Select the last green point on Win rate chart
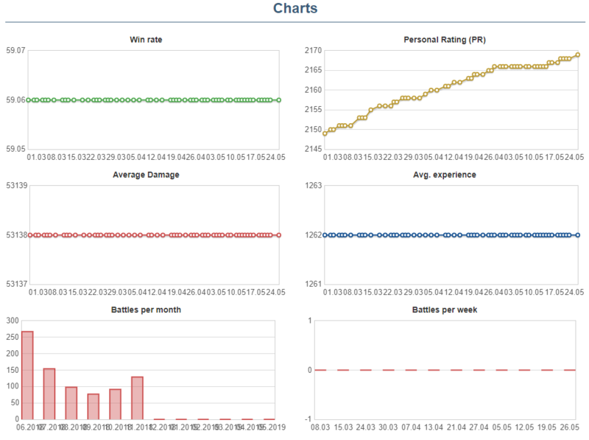The height and width of the screenshot is (440, 589). tap(279, 99)
